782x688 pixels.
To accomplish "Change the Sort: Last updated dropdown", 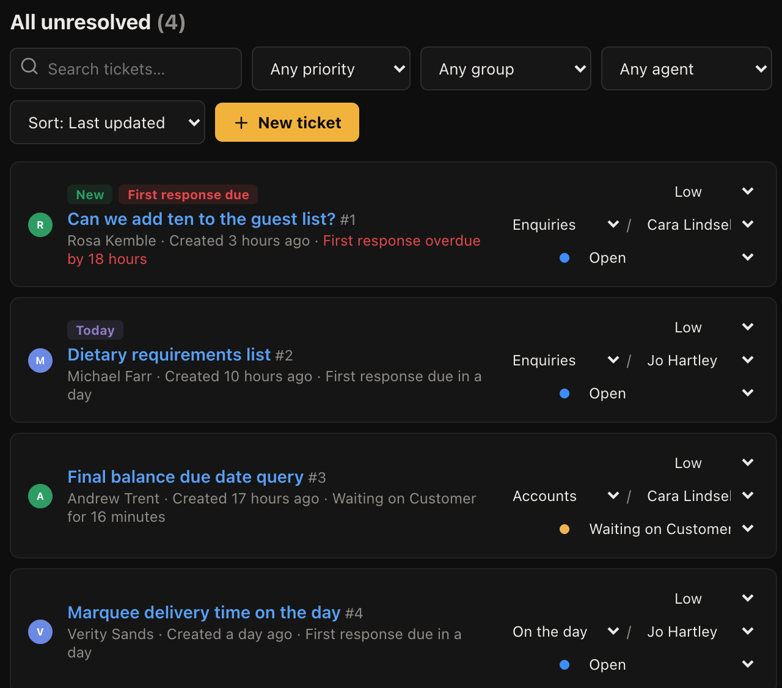I will click(x=108, y=122).
